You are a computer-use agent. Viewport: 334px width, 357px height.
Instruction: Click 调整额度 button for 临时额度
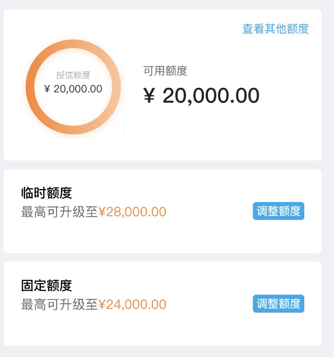(279, 211)
